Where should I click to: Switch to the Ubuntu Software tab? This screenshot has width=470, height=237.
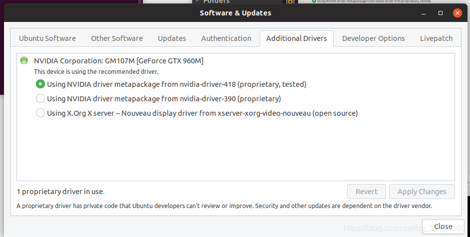point(47,38)
